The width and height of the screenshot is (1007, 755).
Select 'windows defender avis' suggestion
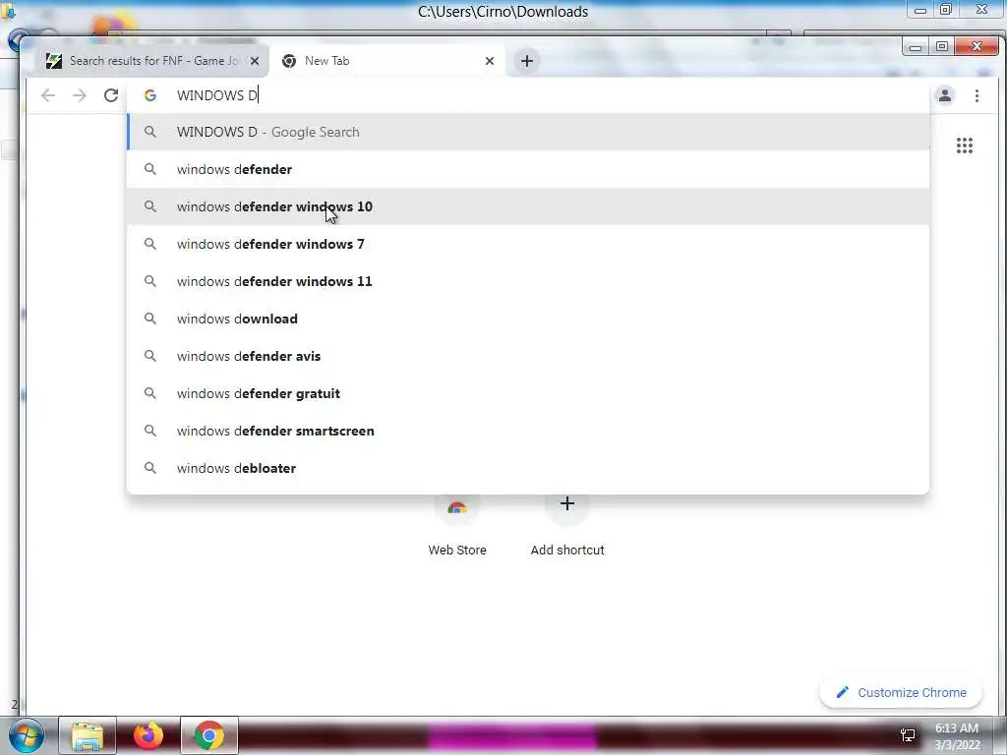click(x=528, y=356)
